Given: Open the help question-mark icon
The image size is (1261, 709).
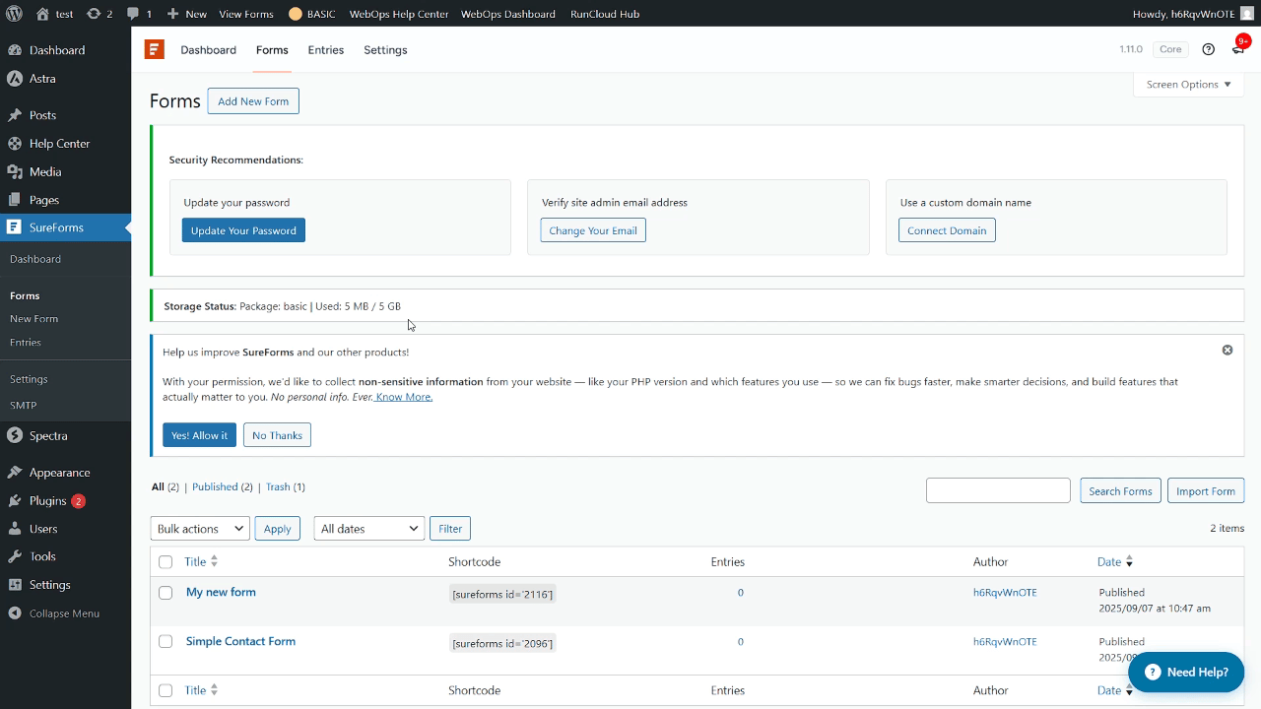Looking at the screenshot, I should point(1208,49).
